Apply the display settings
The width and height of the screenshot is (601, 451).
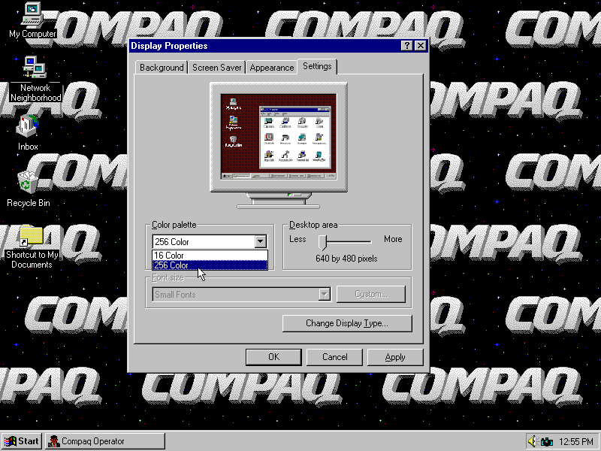pos(395,357)
